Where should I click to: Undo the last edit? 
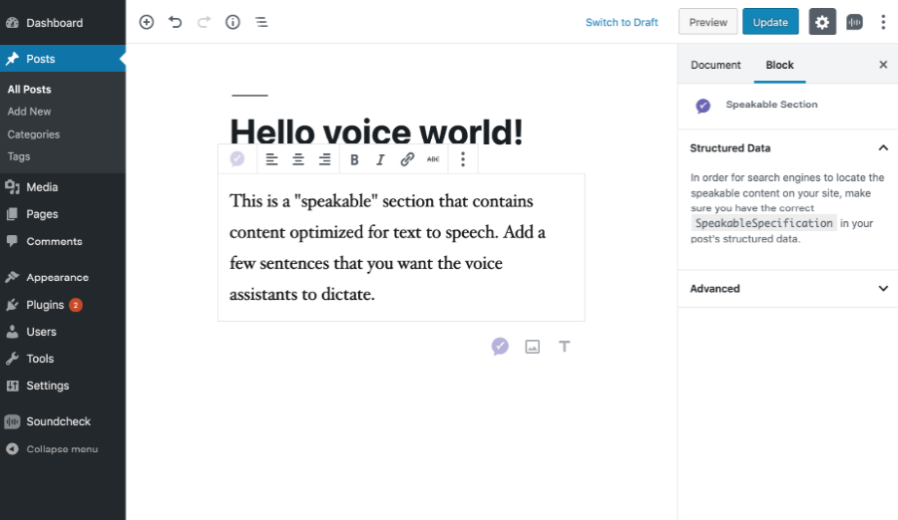click(x=176, y=22)
